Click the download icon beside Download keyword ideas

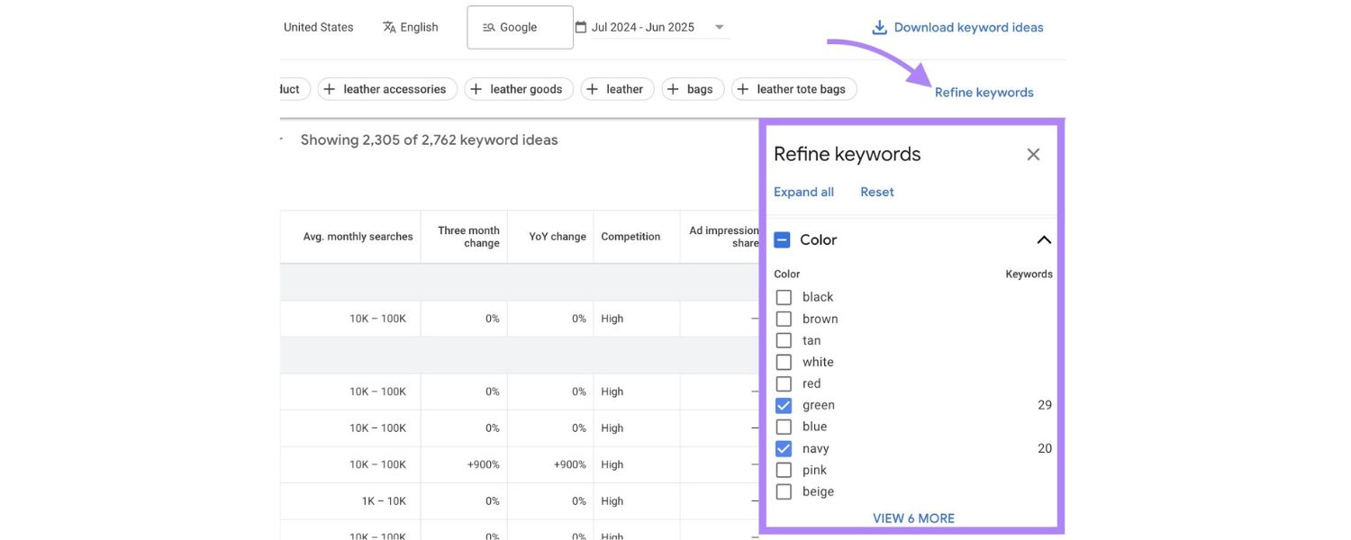tap(879, 28)
